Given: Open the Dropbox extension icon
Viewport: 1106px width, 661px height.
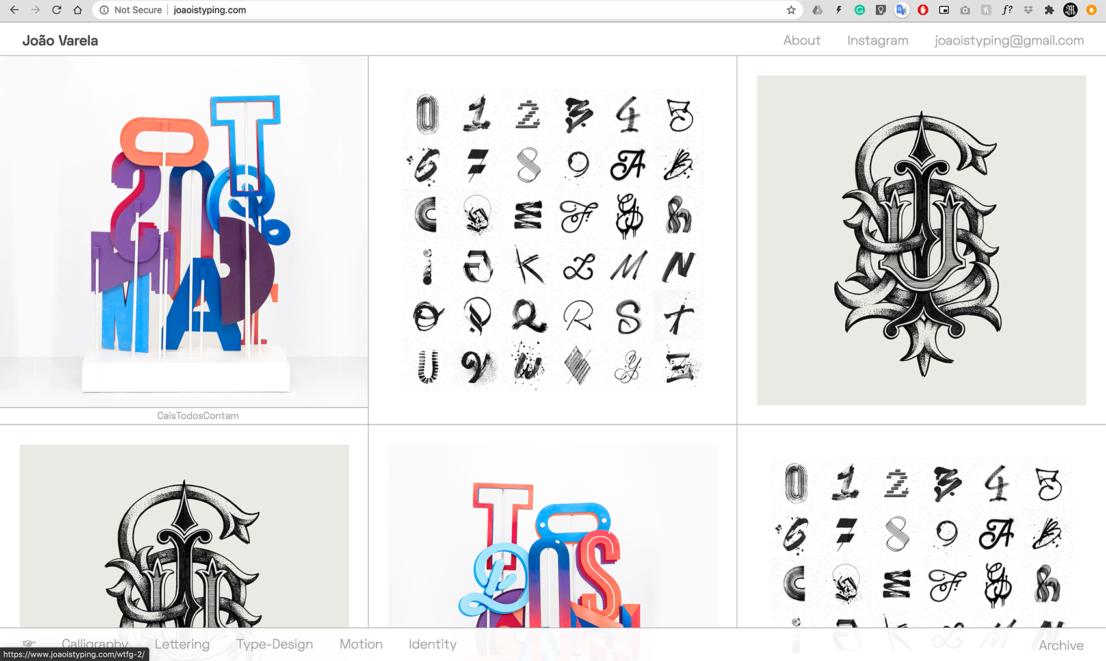Looking at the screenshot, I should click(x=1028, y=10).
